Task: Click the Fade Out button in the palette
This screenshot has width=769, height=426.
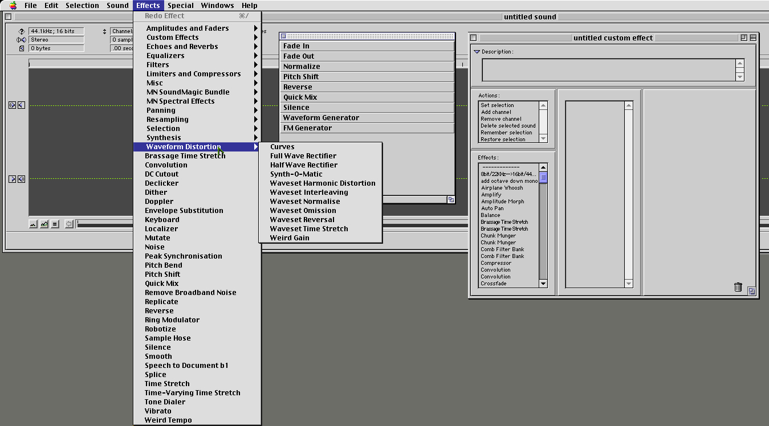Action: tap(367, 56)
